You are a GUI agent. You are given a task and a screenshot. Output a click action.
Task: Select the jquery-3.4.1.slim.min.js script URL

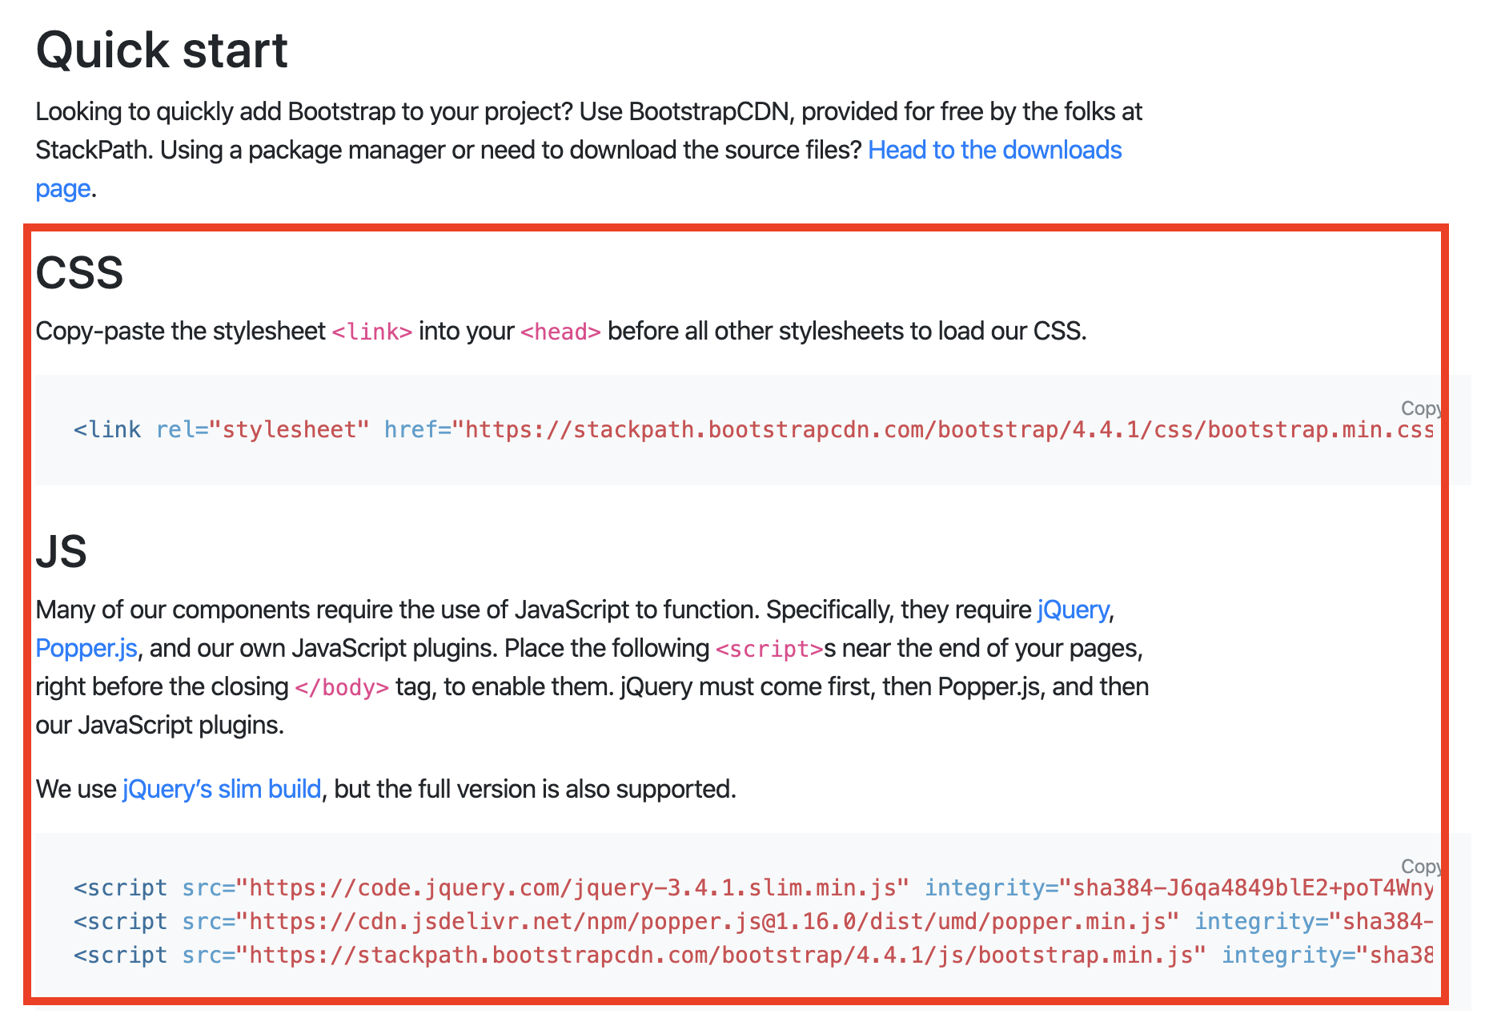coord(568,887)
